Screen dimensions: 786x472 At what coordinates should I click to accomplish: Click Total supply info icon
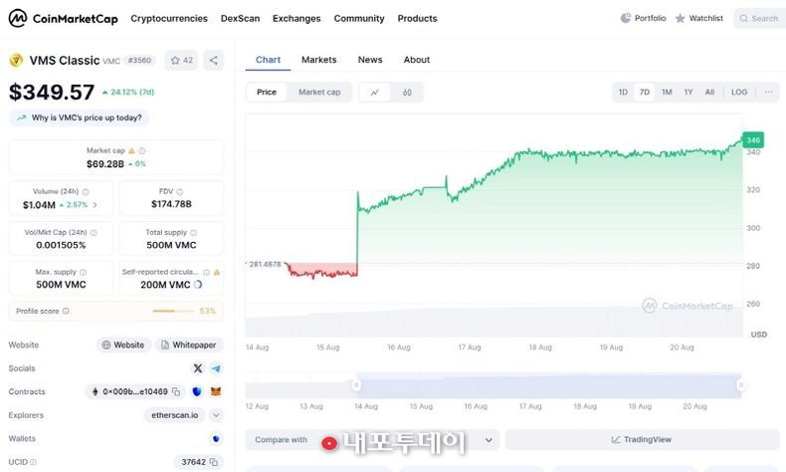coord(193,233)
